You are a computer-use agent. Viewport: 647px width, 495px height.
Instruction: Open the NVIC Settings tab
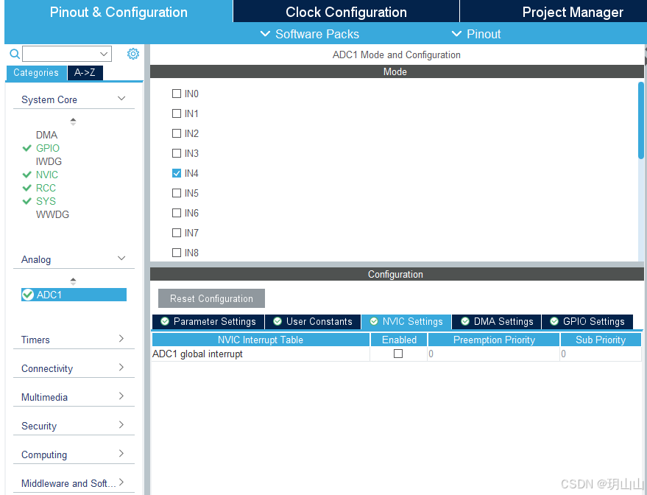pos(406,322)
